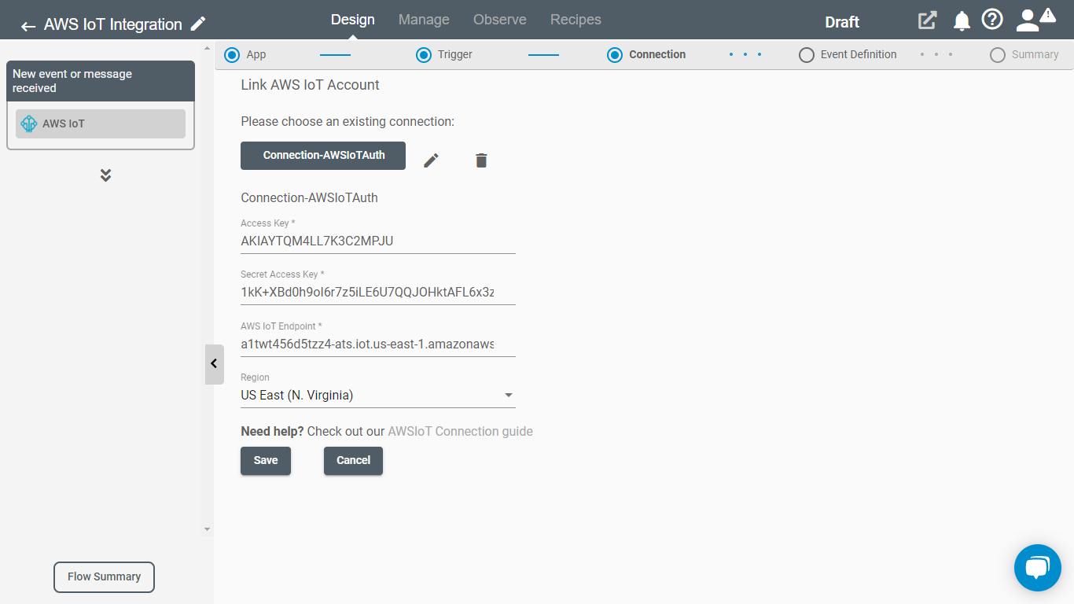Viewport: 1074px width, 604px height.
Task: Click the 'New event or message received' header
Action: tap(101, 81)
